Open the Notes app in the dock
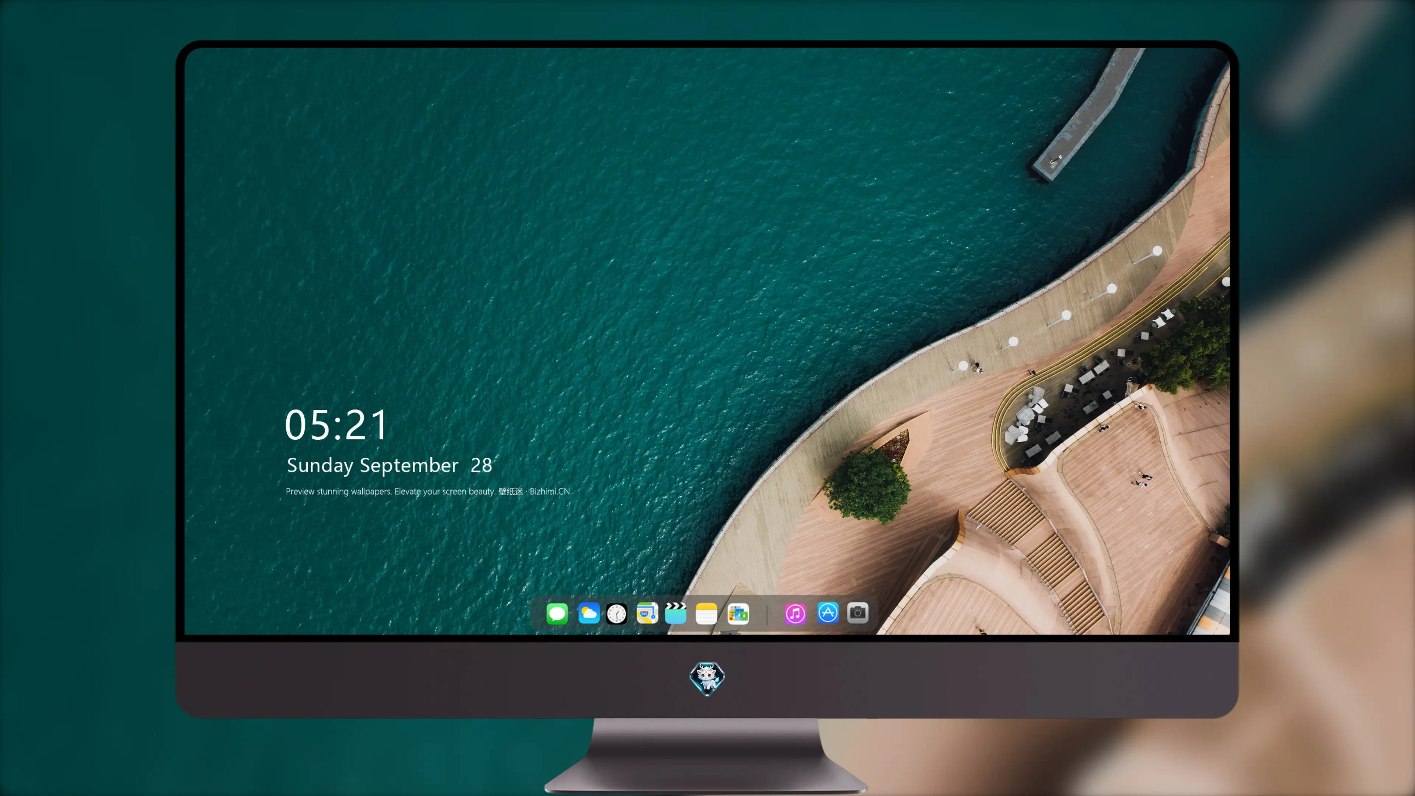This screenshot has height=796, width=1415. click(706, 614)
